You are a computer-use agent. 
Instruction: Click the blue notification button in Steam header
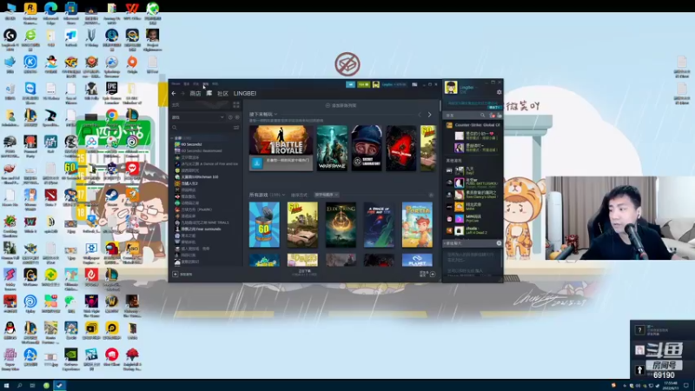(350, 84)
